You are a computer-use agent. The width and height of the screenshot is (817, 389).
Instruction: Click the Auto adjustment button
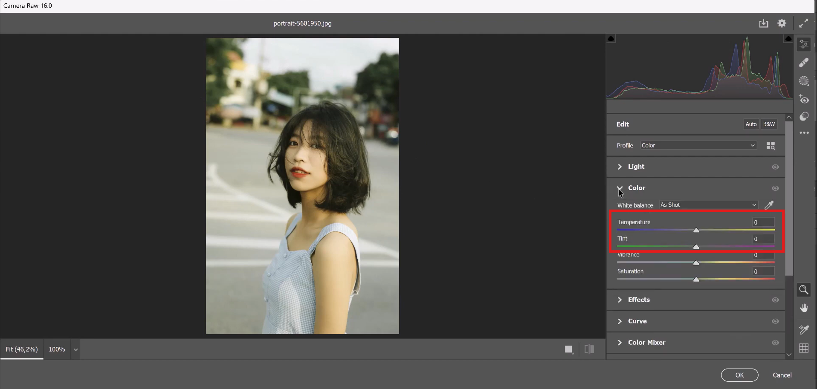pyautogui.click(x=751, y=124)
